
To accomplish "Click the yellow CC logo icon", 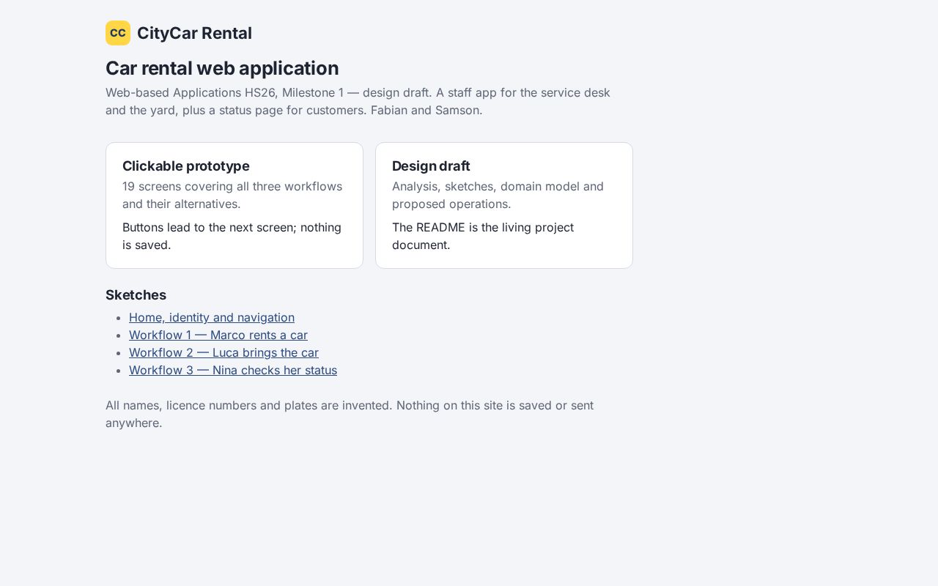I will tap(118, 33).
